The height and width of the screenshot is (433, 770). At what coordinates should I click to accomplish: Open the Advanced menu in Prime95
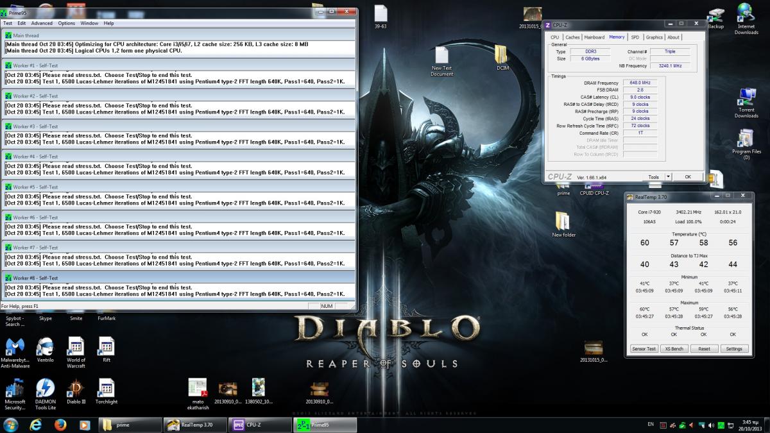(42, 23)
